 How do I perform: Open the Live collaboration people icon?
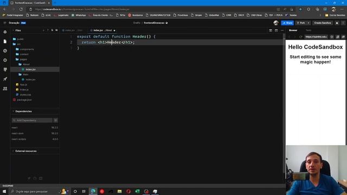click(x=5, y=88)
